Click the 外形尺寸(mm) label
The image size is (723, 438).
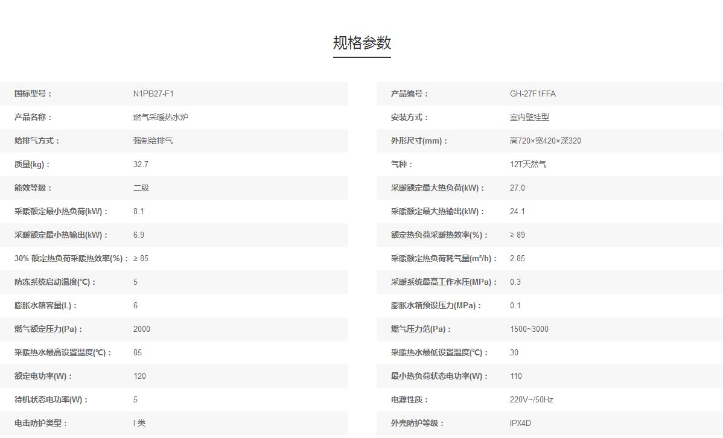[419, 141]
